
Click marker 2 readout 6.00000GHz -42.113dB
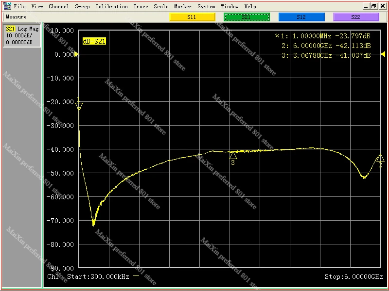326,46
